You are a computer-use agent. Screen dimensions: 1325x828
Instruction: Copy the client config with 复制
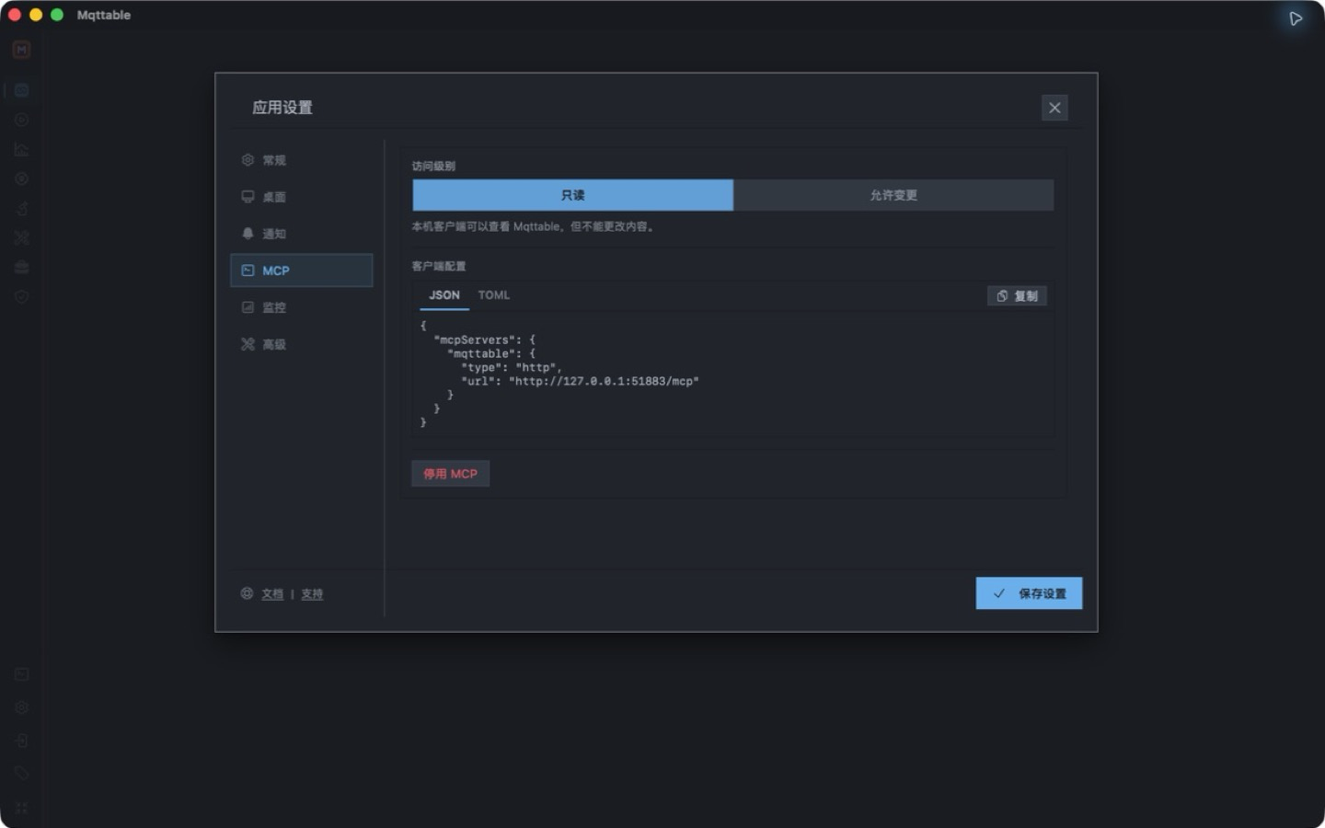coord(1017,296)
